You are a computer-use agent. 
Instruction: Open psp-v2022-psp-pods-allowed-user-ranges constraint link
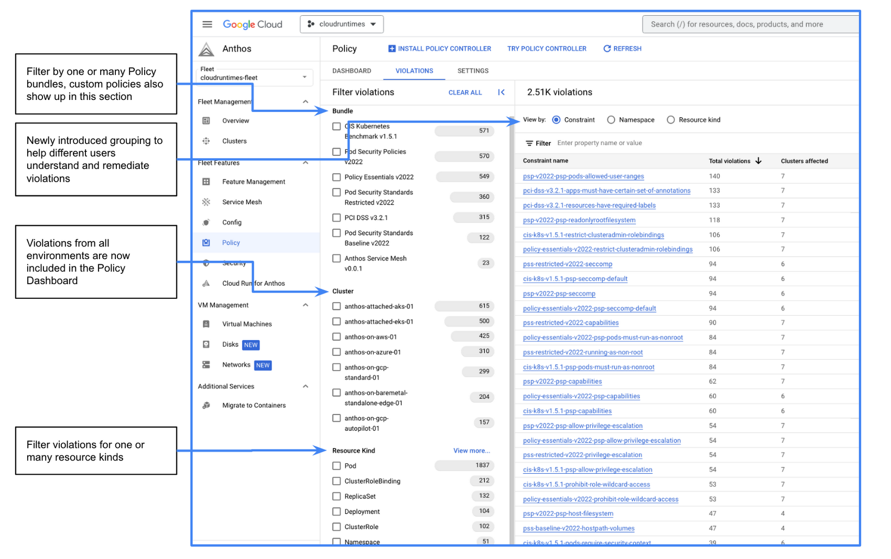[x=583, y=176]
